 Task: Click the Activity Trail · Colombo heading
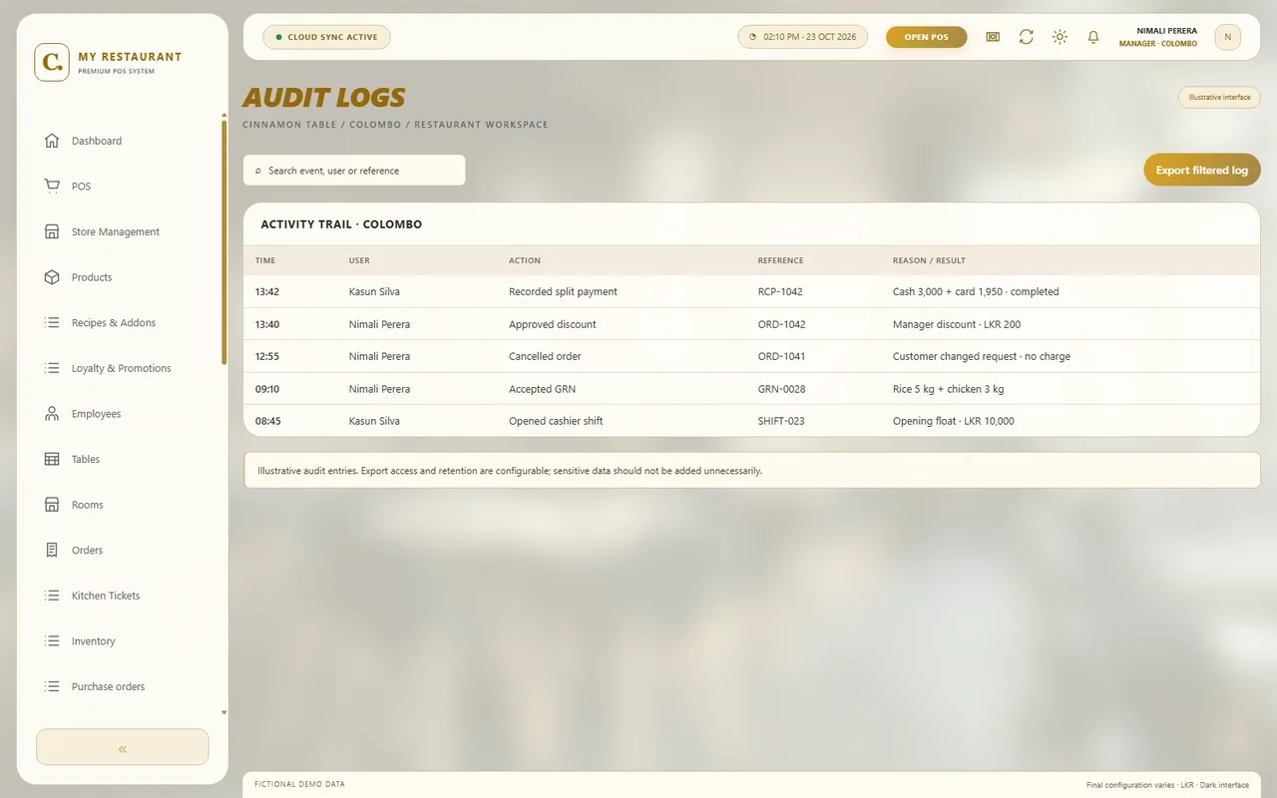pyautogui.click(x=341, y=224)
